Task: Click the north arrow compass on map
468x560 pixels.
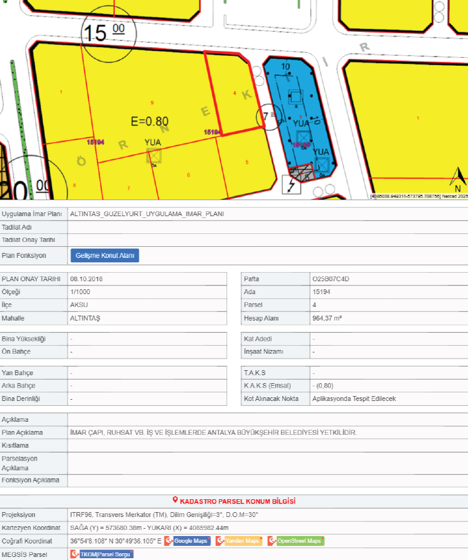Action: pyautogui.click(x=457, y=179)
